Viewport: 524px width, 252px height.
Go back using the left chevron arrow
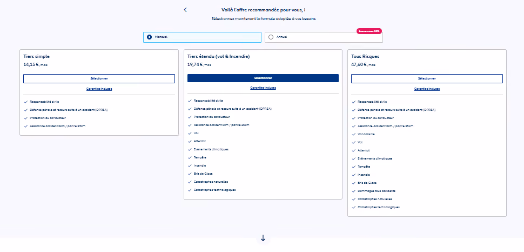185,10
